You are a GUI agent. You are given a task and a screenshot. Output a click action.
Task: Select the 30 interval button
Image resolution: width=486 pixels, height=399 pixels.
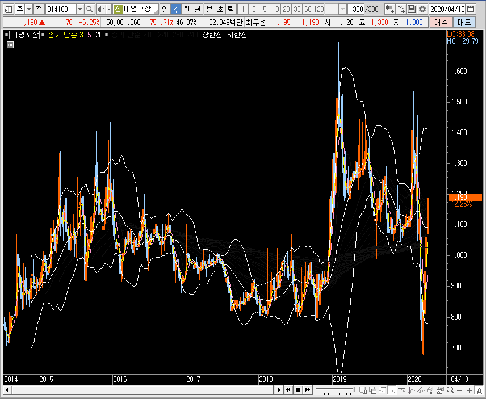[x=297, y=9]
